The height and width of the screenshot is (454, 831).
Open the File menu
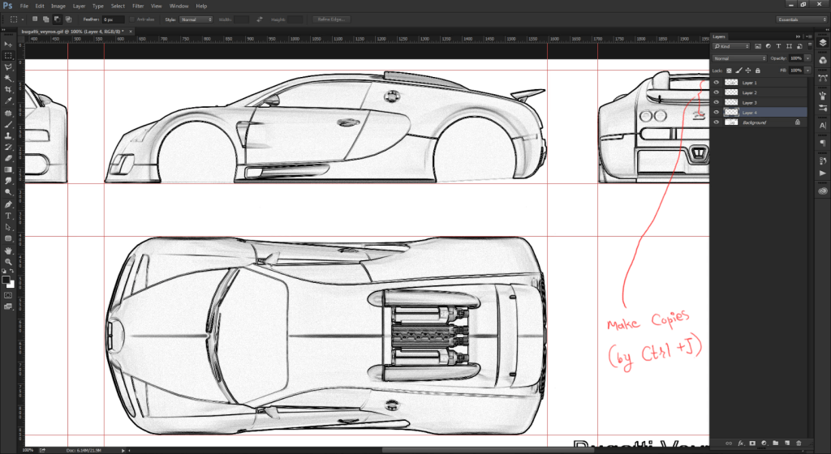point(24,6)
